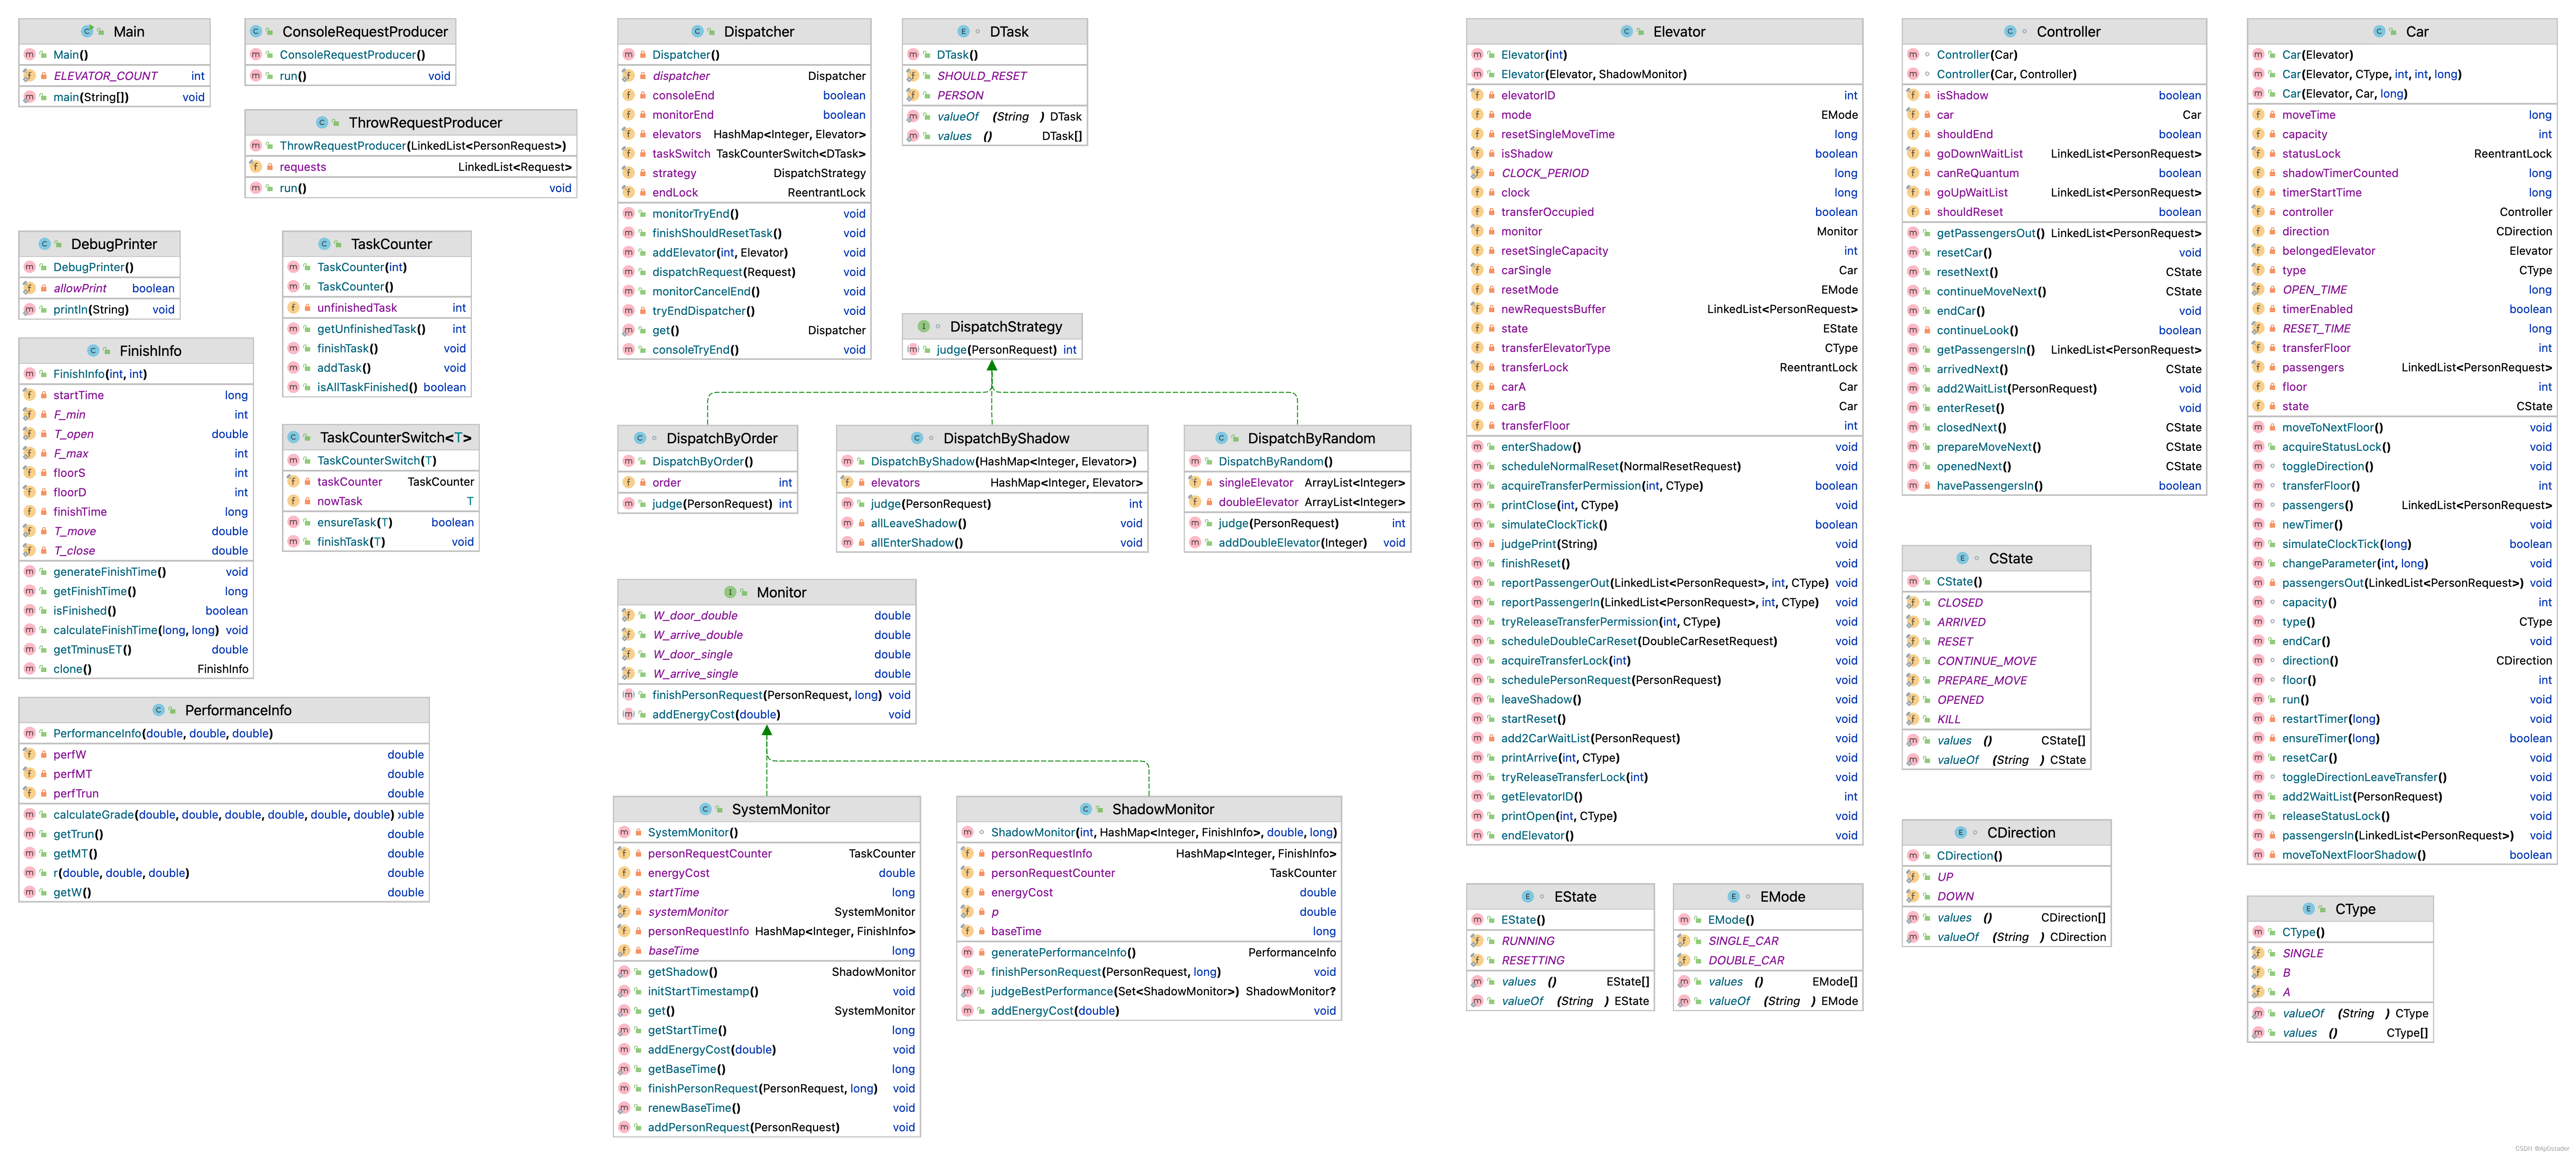Click the class icon beside Controller title
The height and width of the screenshot is (1156, 2576).
coord(2010,31)
